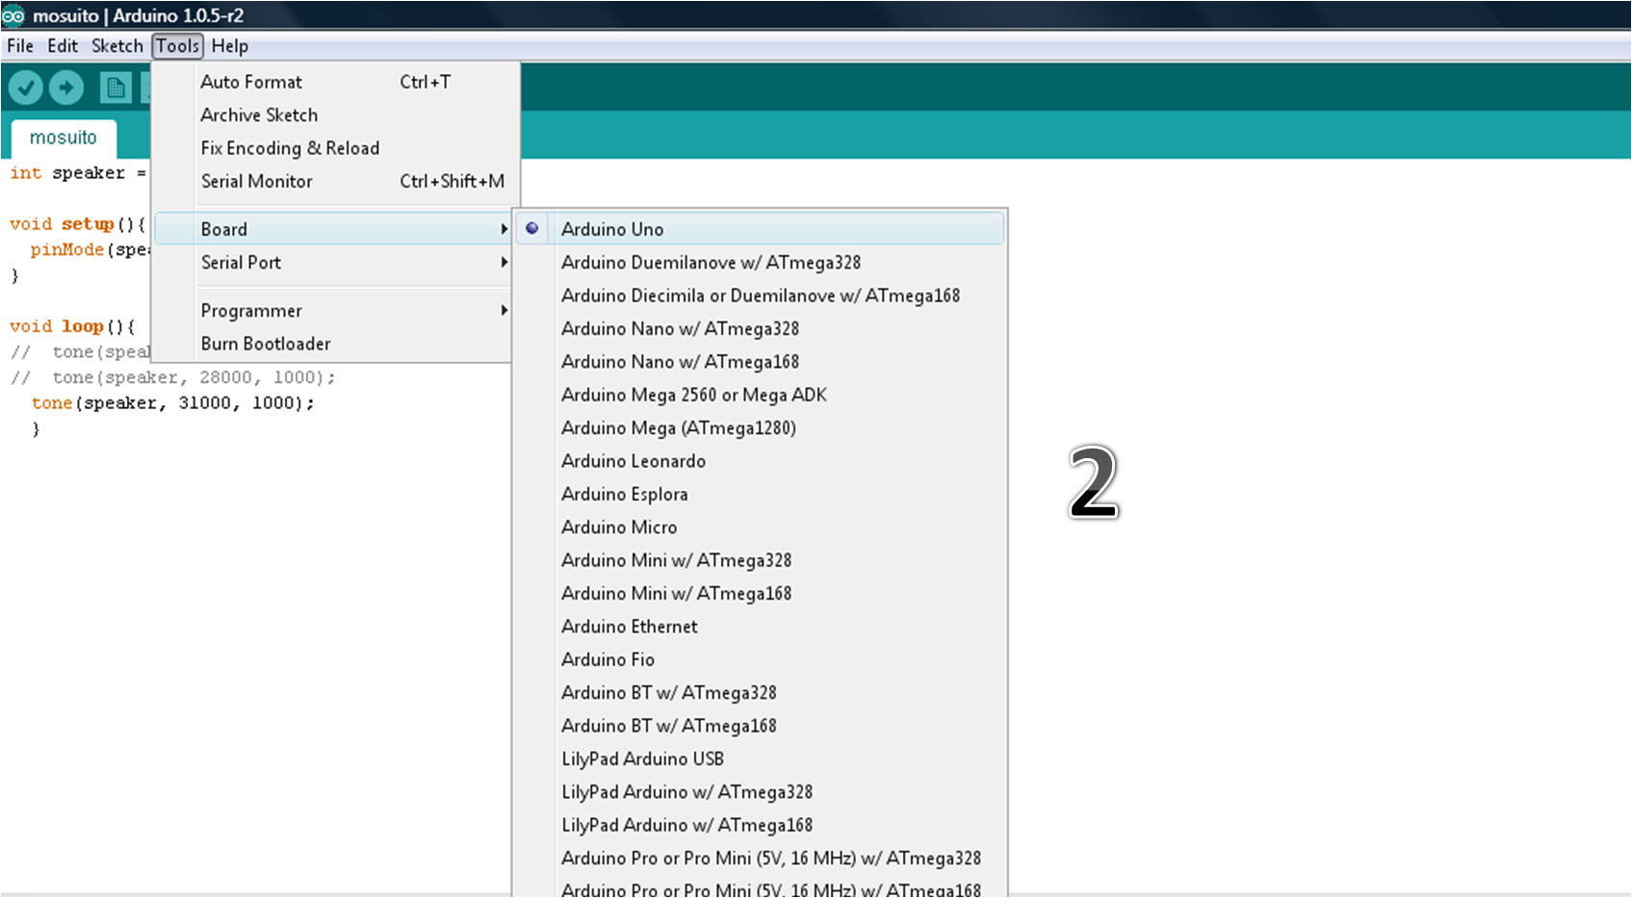Viewport: 1632px width, 898px height.
Task: Expand the Board submenu arrow
Action: coord(504,229)
